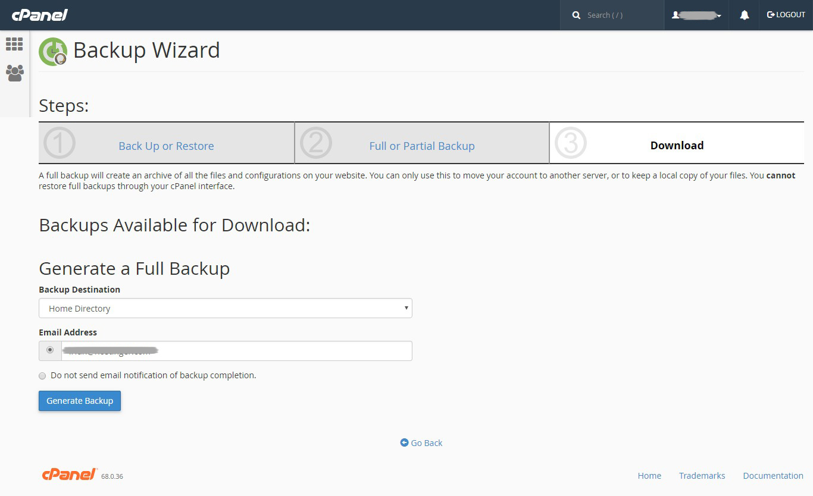
Task: Click the Go Back link
Action: [x=421, y=442]
